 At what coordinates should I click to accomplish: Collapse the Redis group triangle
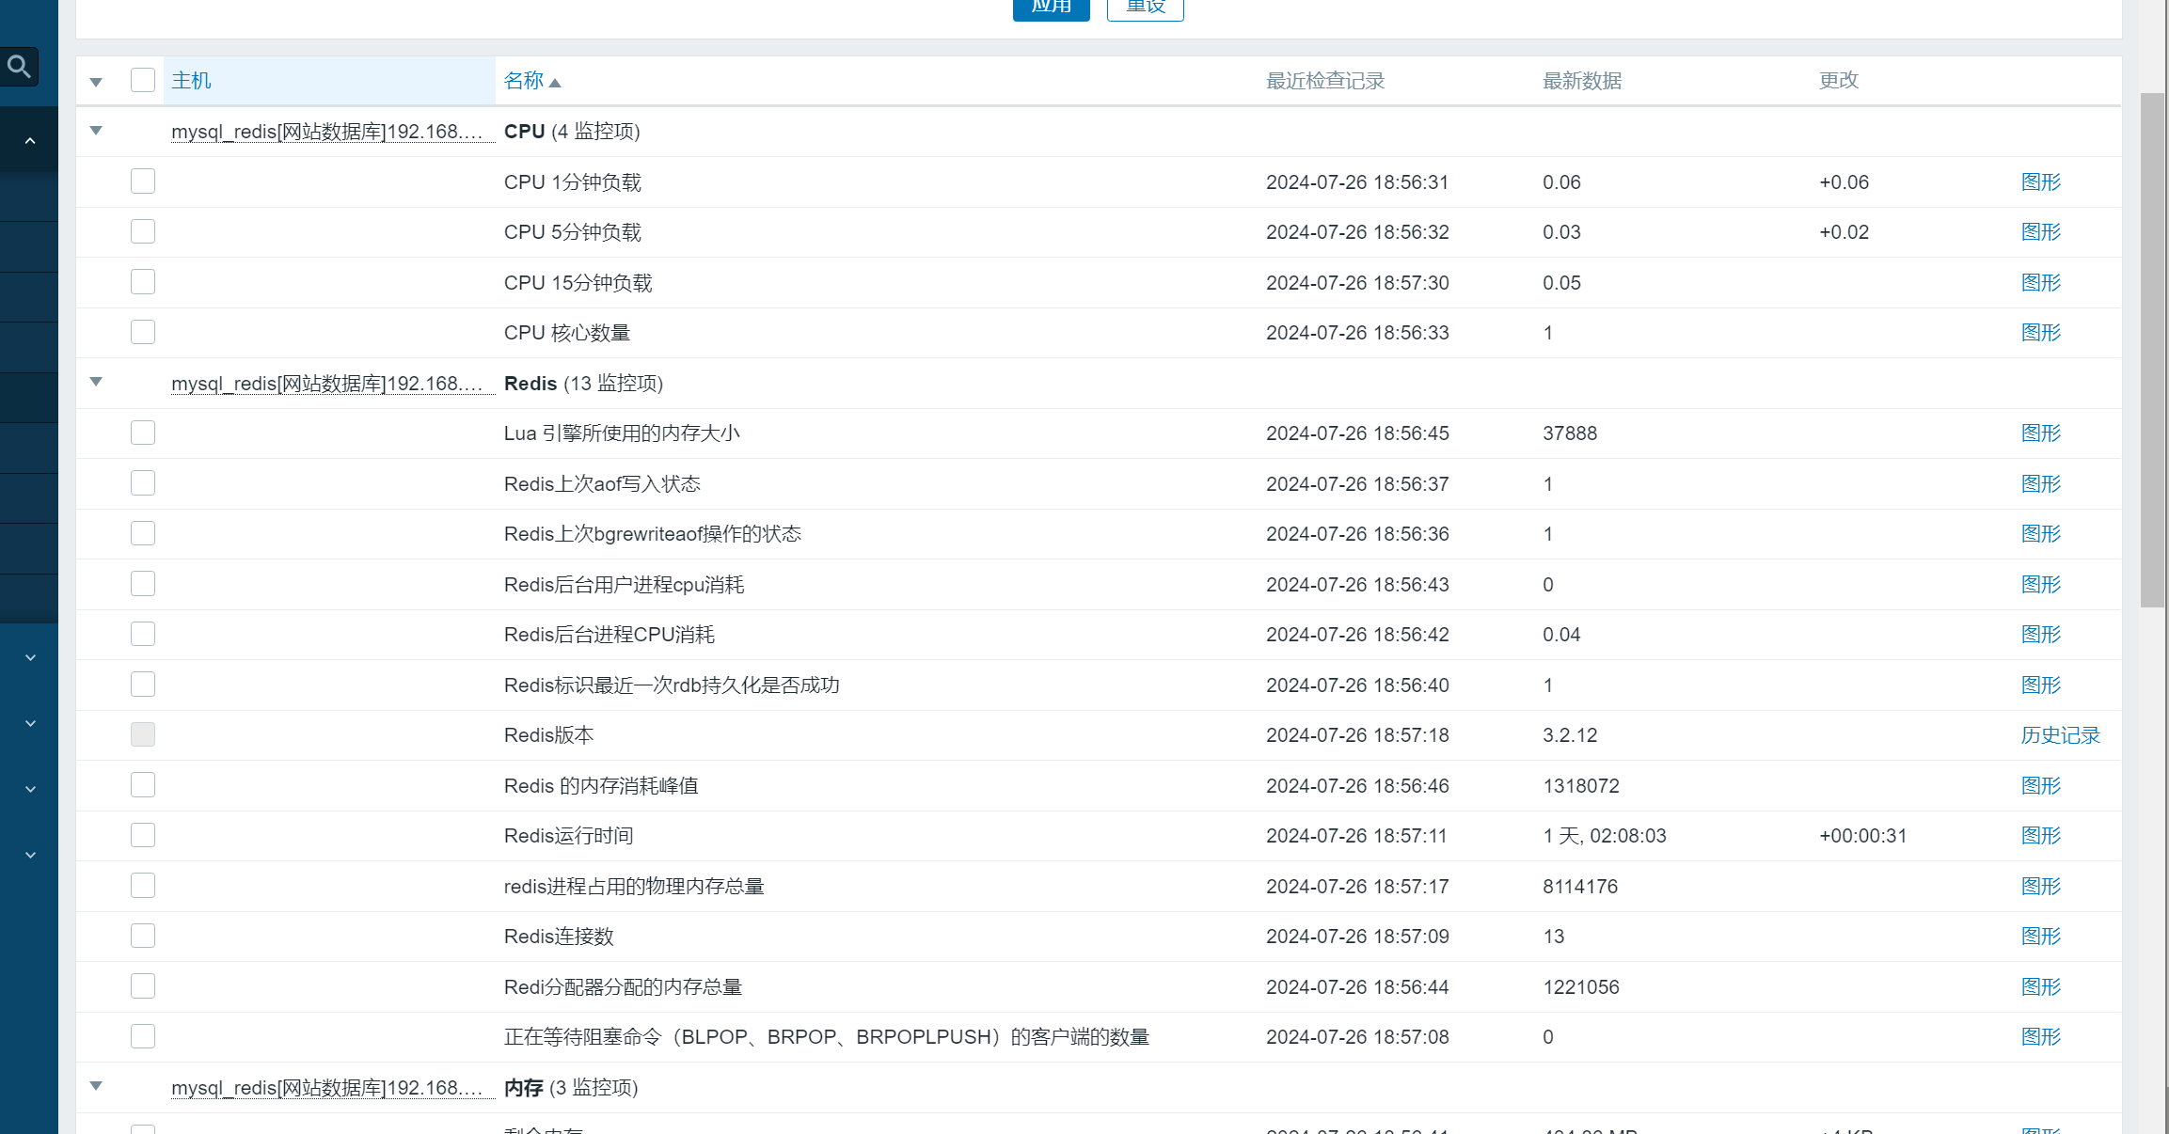coord(96,382)
